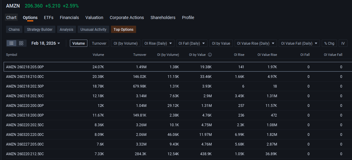Go to the Chains sub-tab
352x160 pixels.
click(14, 29)
